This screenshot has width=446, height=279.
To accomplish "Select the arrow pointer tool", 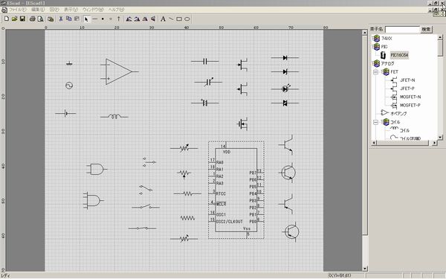I will click(x=86, y=19).
